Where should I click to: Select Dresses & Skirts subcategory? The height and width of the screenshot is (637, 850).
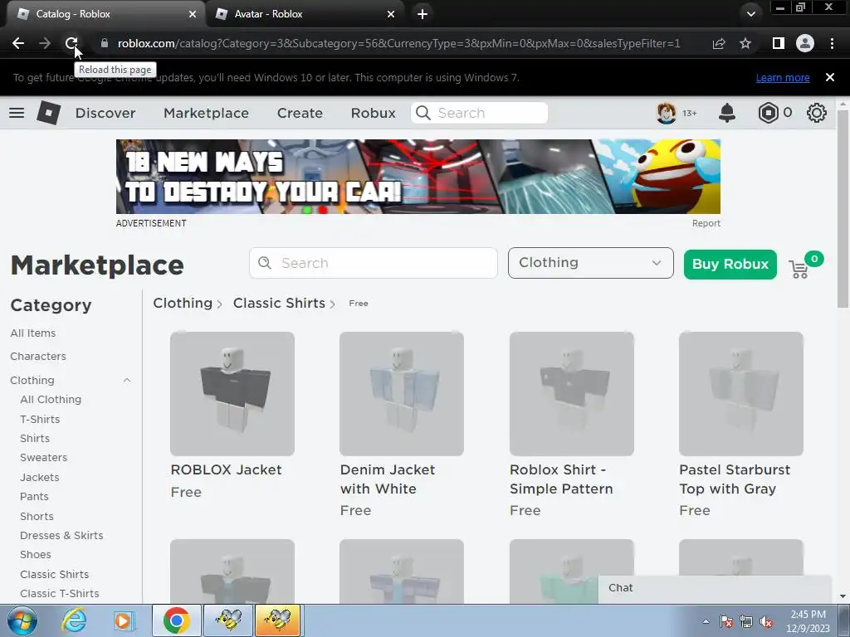tap(61, 536)
